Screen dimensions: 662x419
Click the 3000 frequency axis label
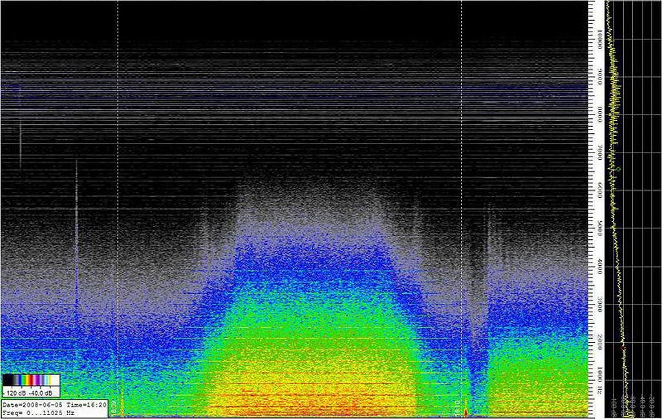(599, 304)
